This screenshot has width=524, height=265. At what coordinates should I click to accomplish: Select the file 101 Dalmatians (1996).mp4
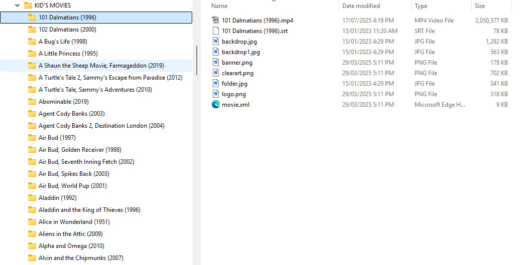tap(257, 21)
